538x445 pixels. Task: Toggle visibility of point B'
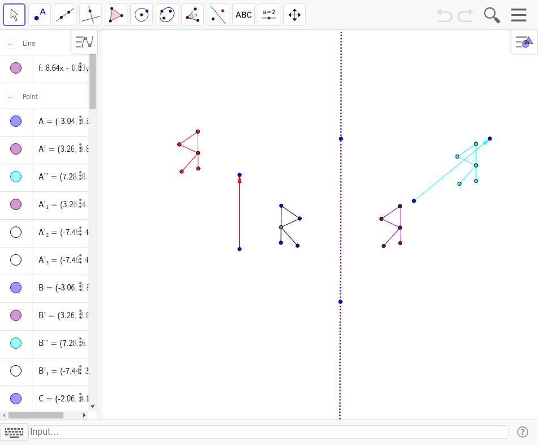coord(16,315)
